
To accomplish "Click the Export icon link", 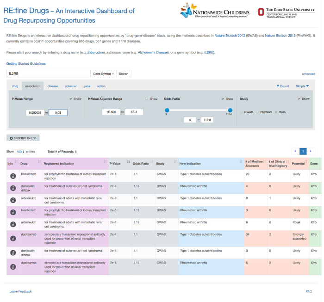I will [x=282, y=86].
